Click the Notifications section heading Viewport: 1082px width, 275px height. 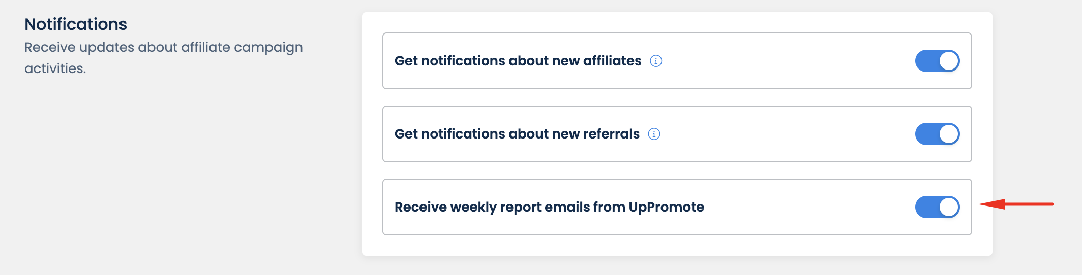tap(76, 24)
